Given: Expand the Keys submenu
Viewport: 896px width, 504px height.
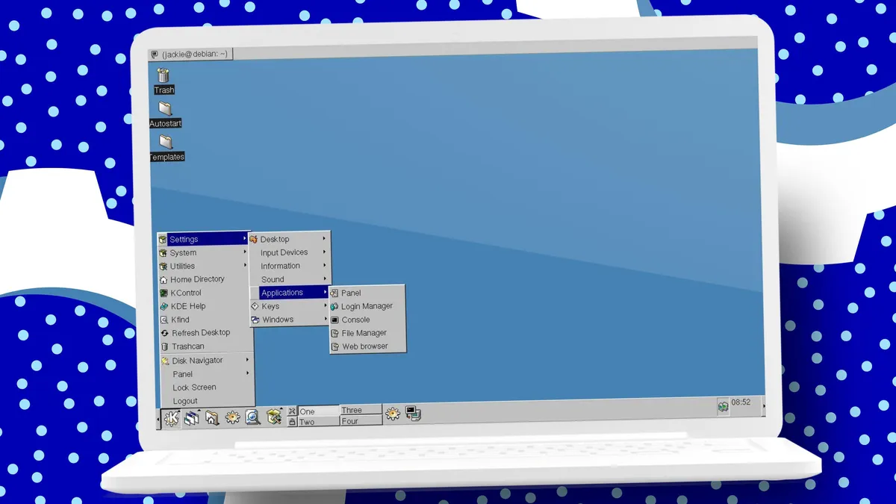Looking at the screenshot, I should [x=290, y=306].
